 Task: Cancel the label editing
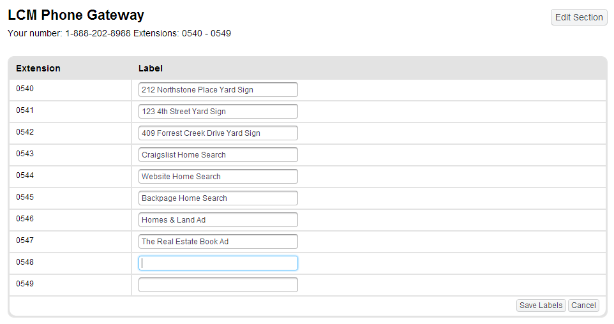pyautogui.click(x=583, y=306)
